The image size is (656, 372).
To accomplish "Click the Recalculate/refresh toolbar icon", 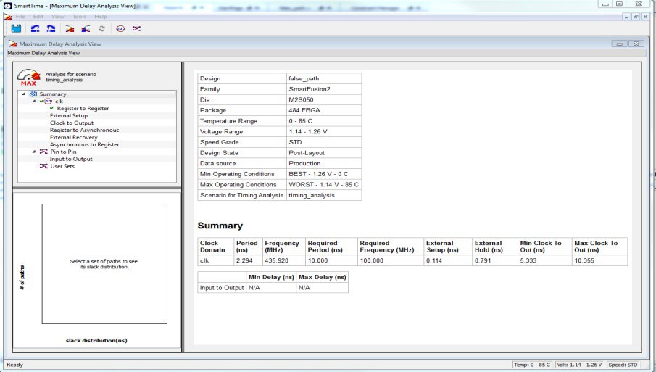I will 101,29.
